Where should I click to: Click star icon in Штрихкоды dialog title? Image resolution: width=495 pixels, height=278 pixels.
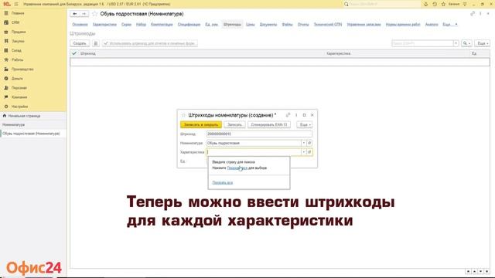(x=183, y=115)
